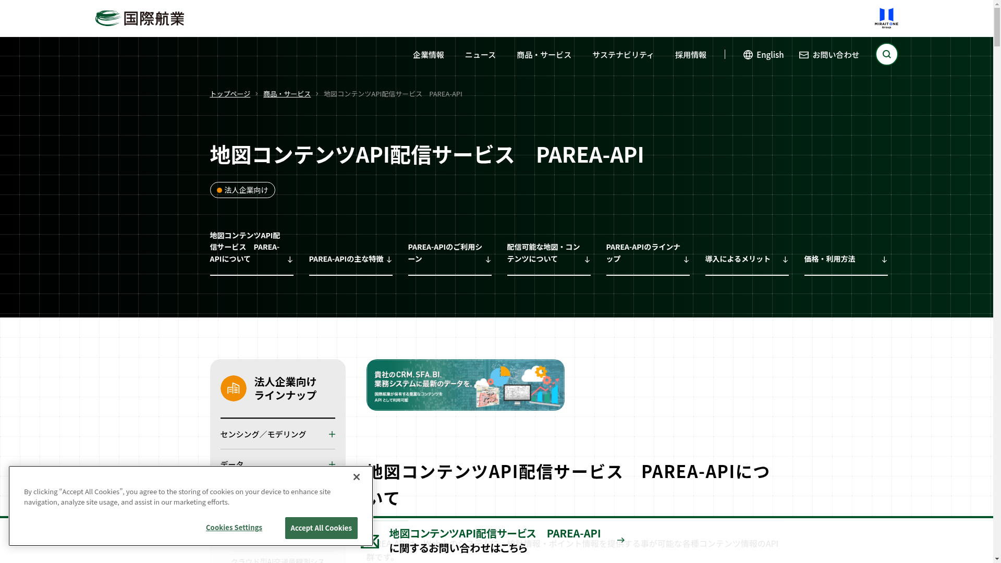Click the Kokusai Kogyo logo

tap(140, 18)
